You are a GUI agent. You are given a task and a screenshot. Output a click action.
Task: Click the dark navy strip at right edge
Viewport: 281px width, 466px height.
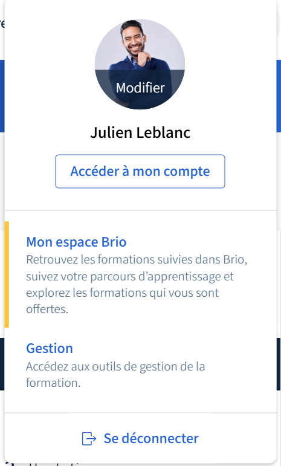tap(279, 364)
